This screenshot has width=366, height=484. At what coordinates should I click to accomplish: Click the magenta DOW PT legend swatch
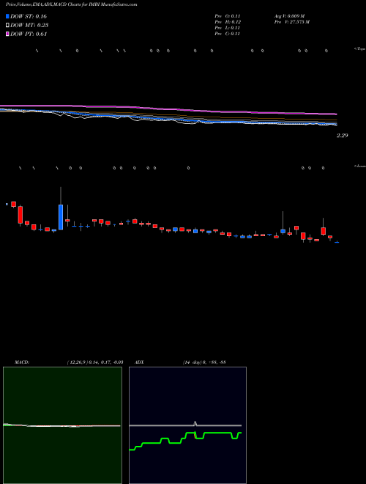(x=7, y=34)
